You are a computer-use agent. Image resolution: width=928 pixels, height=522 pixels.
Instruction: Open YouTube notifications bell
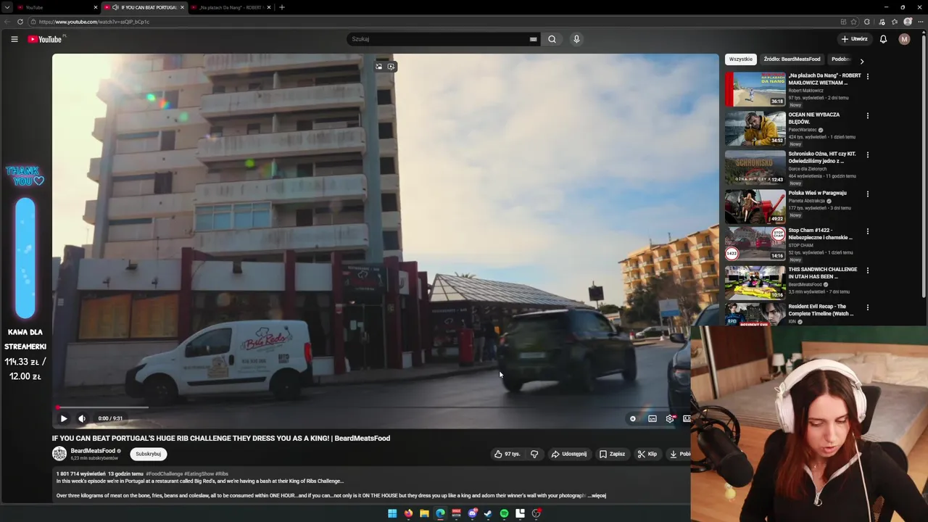click(883, 39)
